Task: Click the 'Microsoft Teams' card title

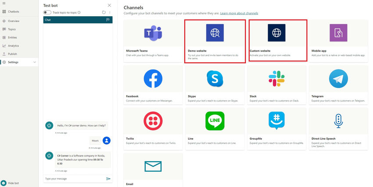Action: (137, 51)
